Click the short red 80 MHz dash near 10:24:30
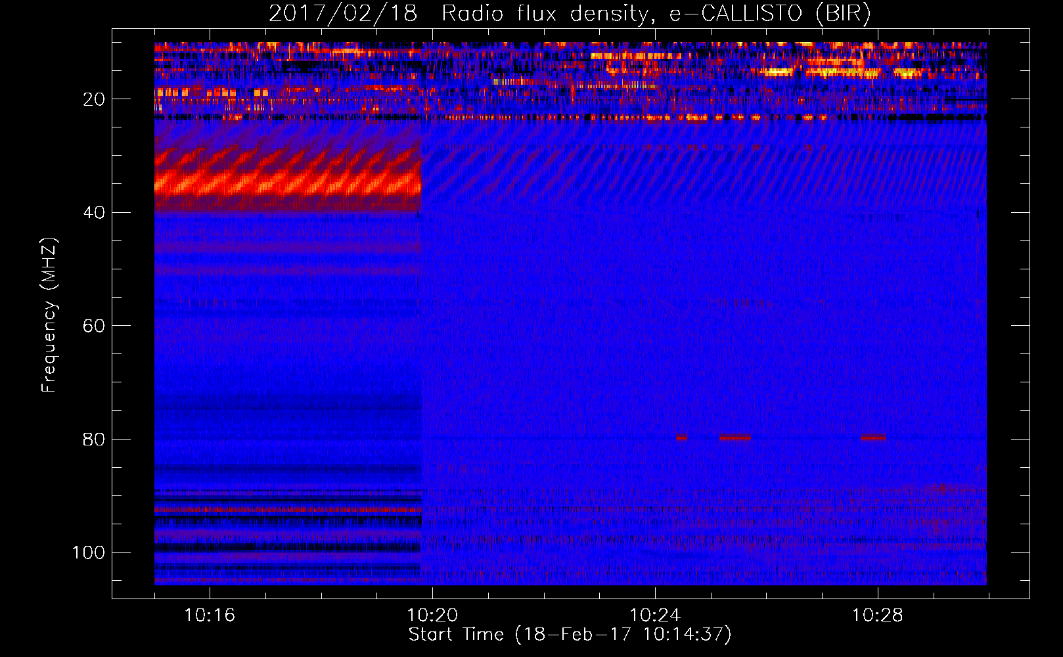The height and width of the screenshot is (657, 1063). tap(681, 437)
